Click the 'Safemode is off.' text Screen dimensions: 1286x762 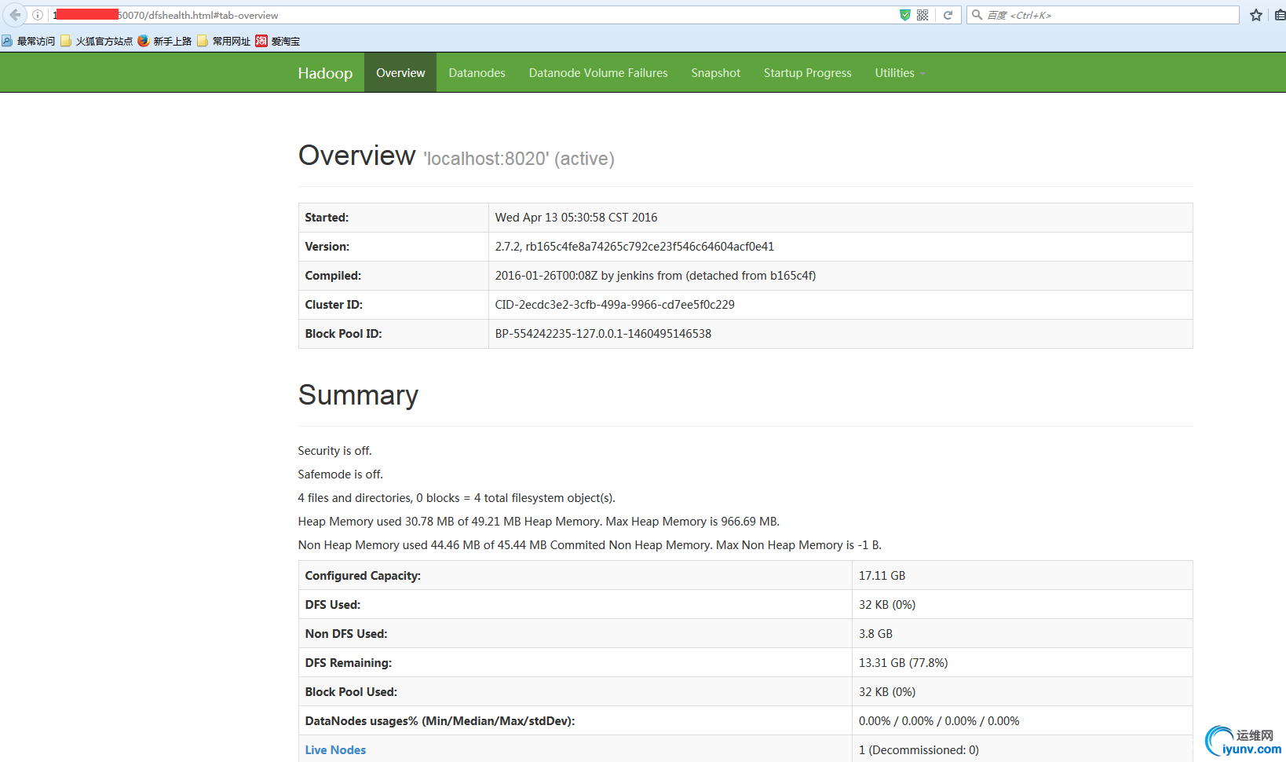tap(341, 474)
